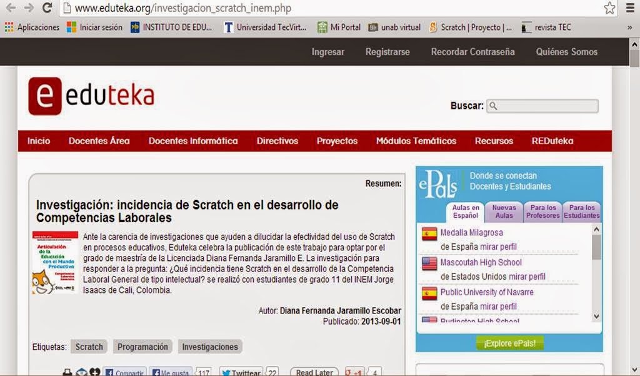Click the US flag beside Mascoutah High School

click(429, 263)
